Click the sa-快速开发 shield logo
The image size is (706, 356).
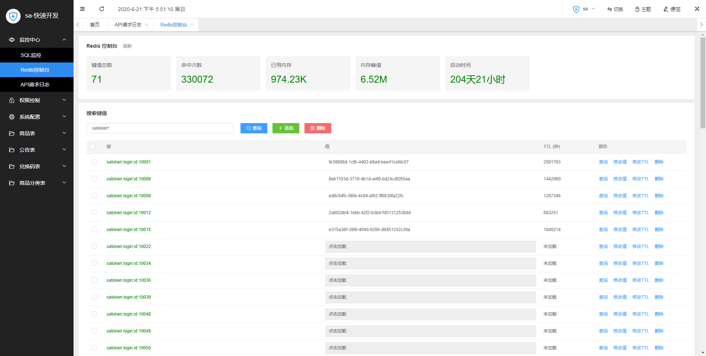[13, 16]
